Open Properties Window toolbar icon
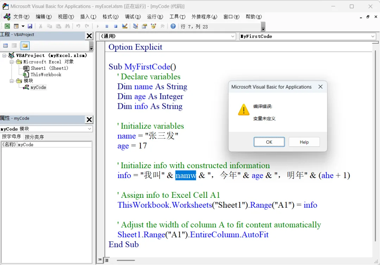 click(145, 26)
